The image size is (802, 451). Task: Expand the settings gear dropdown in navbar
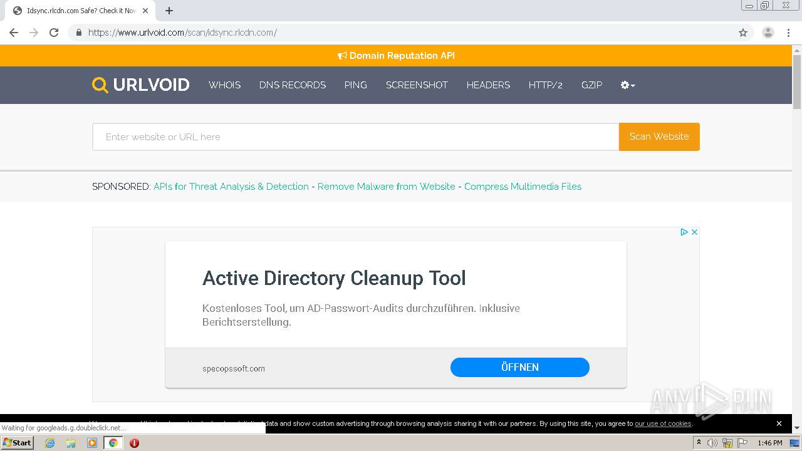click(x=628, y=85)
